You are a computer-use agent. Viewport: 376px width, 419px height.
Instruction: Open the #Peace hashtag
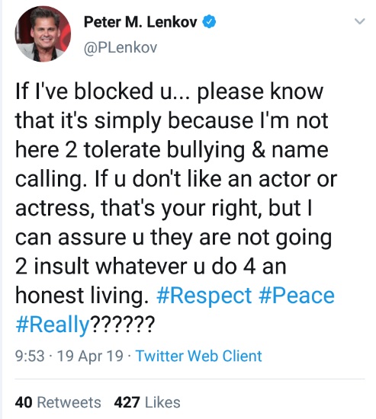pos(297,296)
